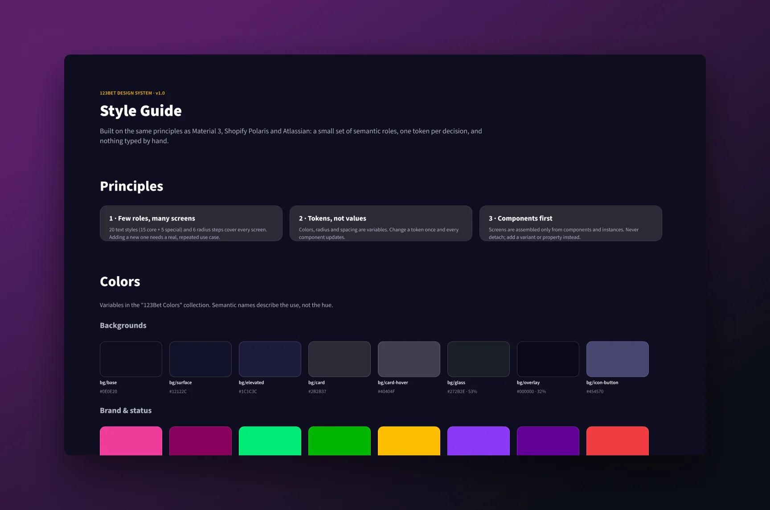Image resolution: width=770 pixels, height=510 pixels.
Task: Click the #0E0E20 hex value
Action: pos(108,392)
